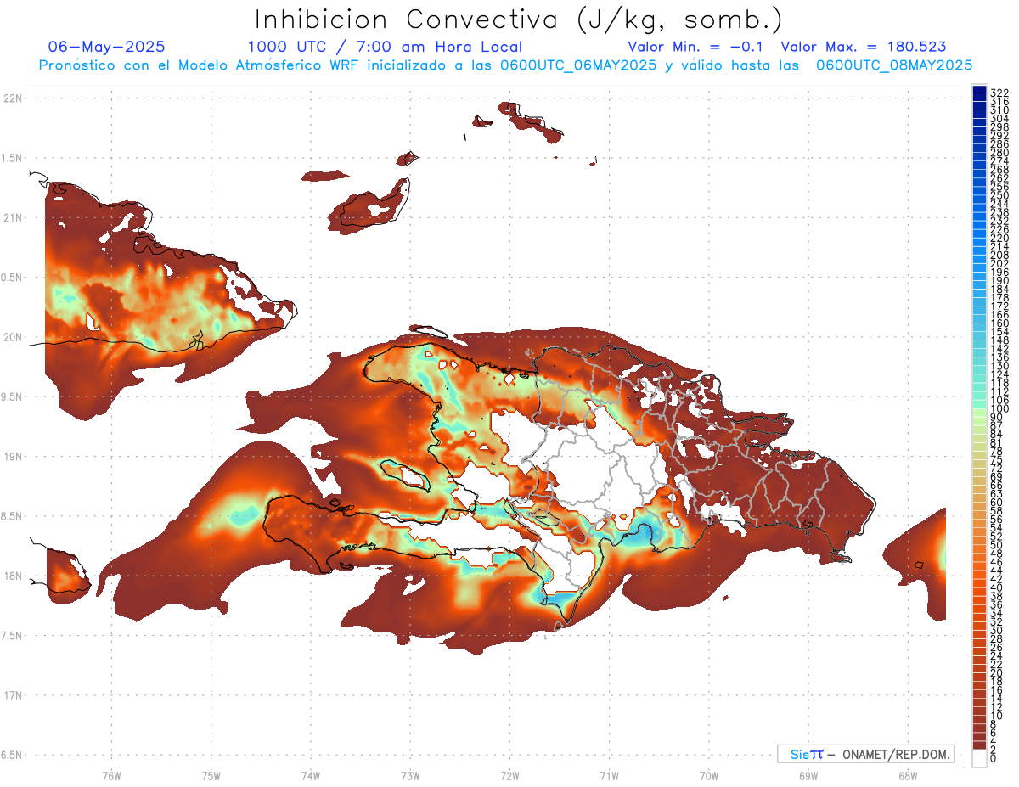Click the 'SisTT - ONAMET/REP.DOM.' credit box
This screenshot has width=1019, height=787.
click(865, 754)
